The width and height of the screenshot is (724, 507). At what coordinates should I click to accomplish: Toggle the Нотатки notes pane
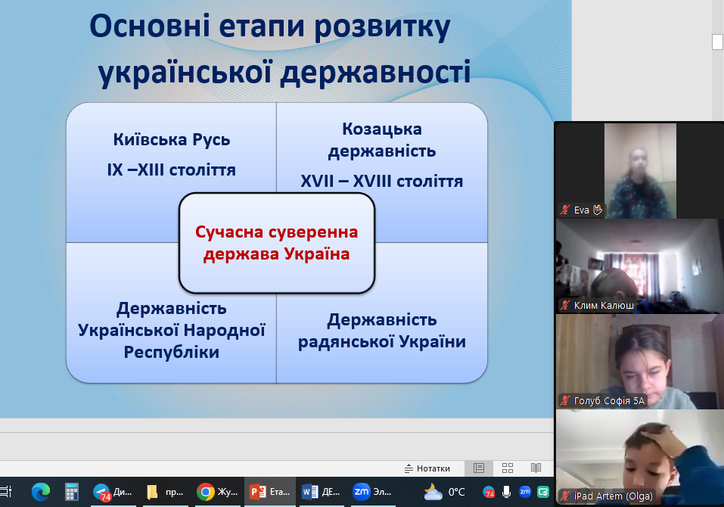(427, 468)
